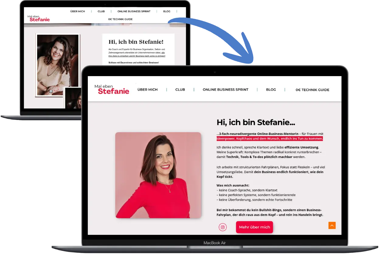Screen dimensions: 380x254
Task: Open the ÜBER MICH page from main navigation
Action: (147, 89)
